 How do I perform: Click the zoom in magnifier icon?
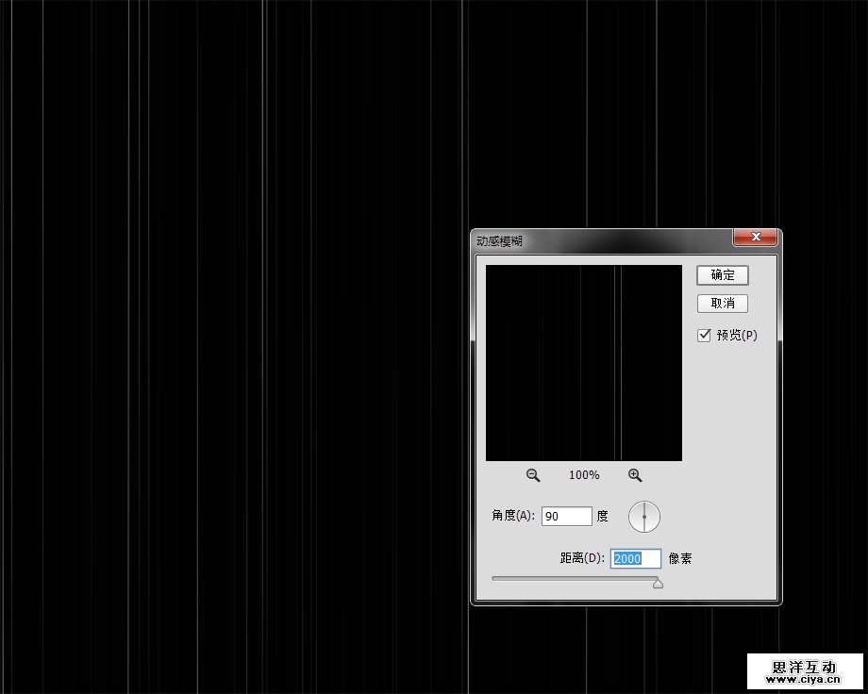tap(635, 475)
